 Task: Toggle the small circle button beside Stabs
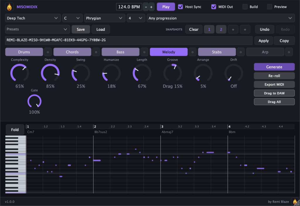tap(241, 52)
